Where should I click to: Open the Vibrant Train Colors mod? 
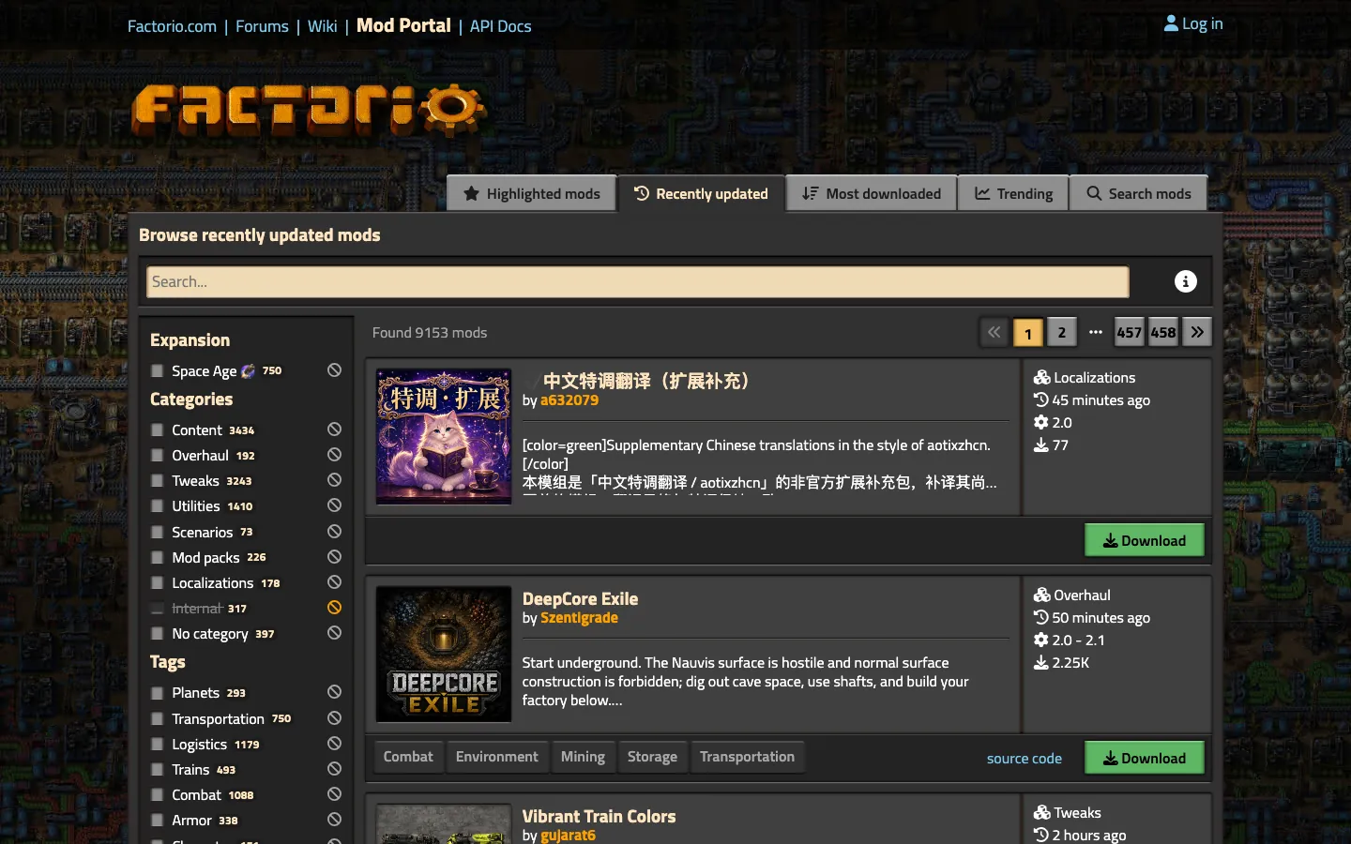(599, 816)
